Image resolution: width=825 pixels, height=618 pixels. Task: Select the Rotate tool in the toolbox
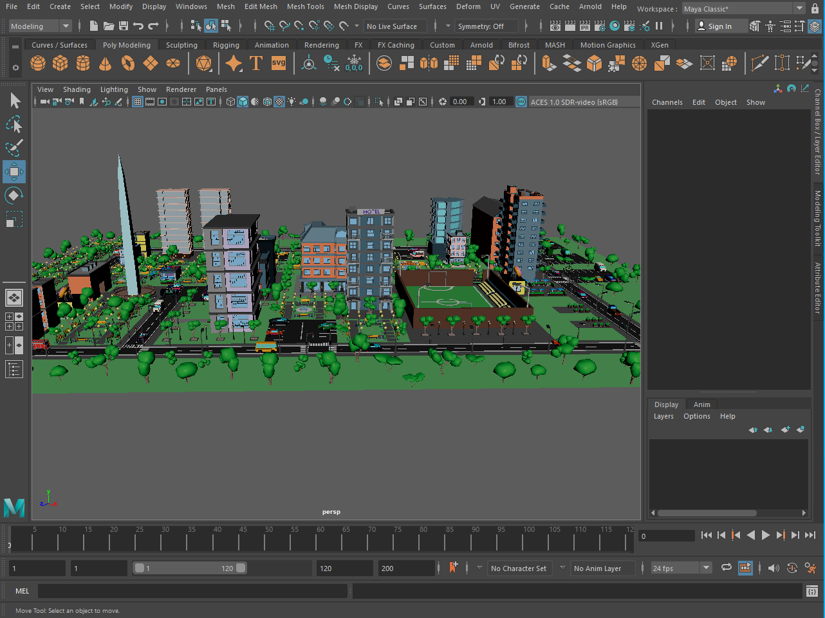[14, 195]
